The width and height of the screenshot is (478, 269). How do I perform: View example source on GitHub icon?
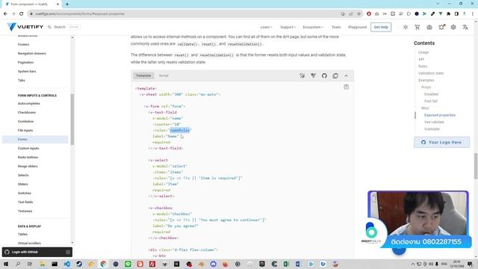coord(324,75)
